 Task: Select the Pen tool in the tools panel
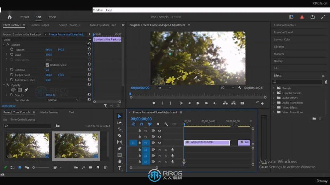[119, 148]
